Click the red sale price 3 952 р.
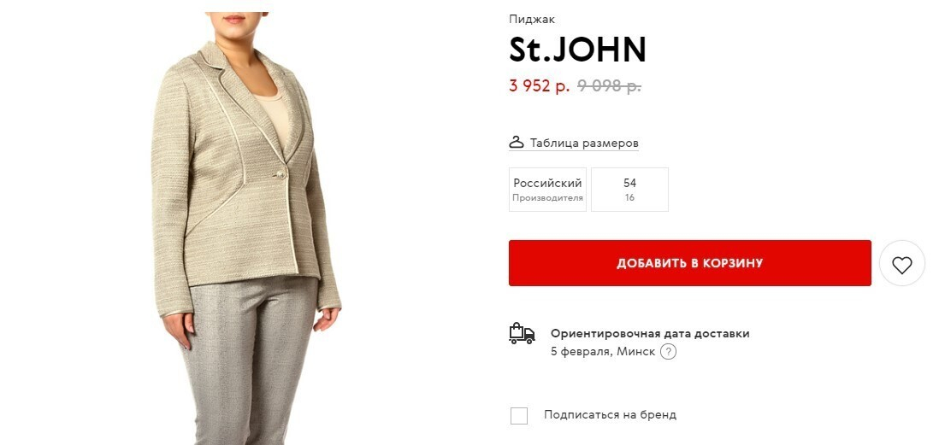The height and width of the screenshot is (445, 939). (x=540, y=86)
